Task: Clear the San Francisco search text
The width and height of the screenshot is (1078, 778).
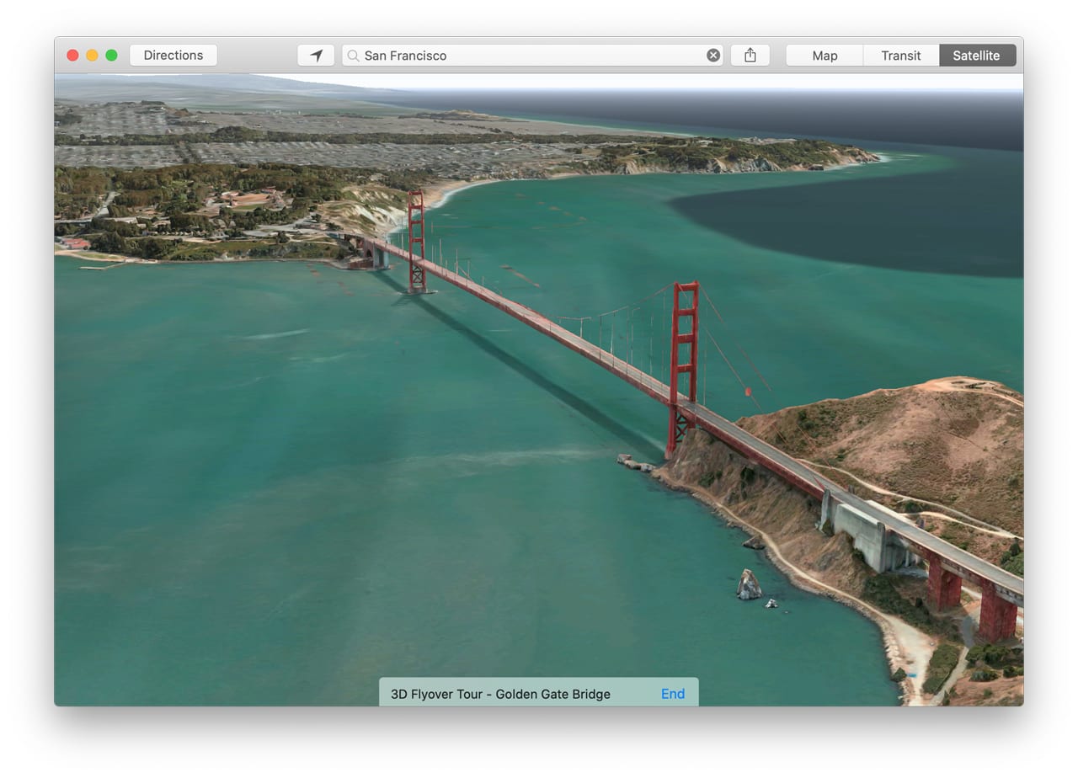Action: (713, 56)
